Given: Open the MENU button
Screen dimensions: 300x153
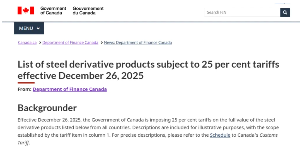Looking at the screenshot, I should tap(29, 28).
